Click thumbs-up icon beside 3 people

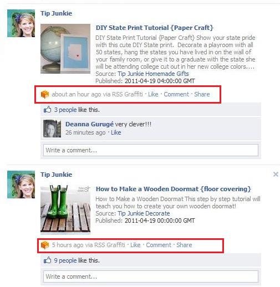pyautogui.click(x=47, y=110)
